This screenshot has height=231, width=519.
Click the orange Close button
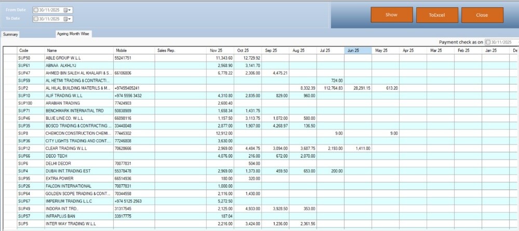coord(482,15)
